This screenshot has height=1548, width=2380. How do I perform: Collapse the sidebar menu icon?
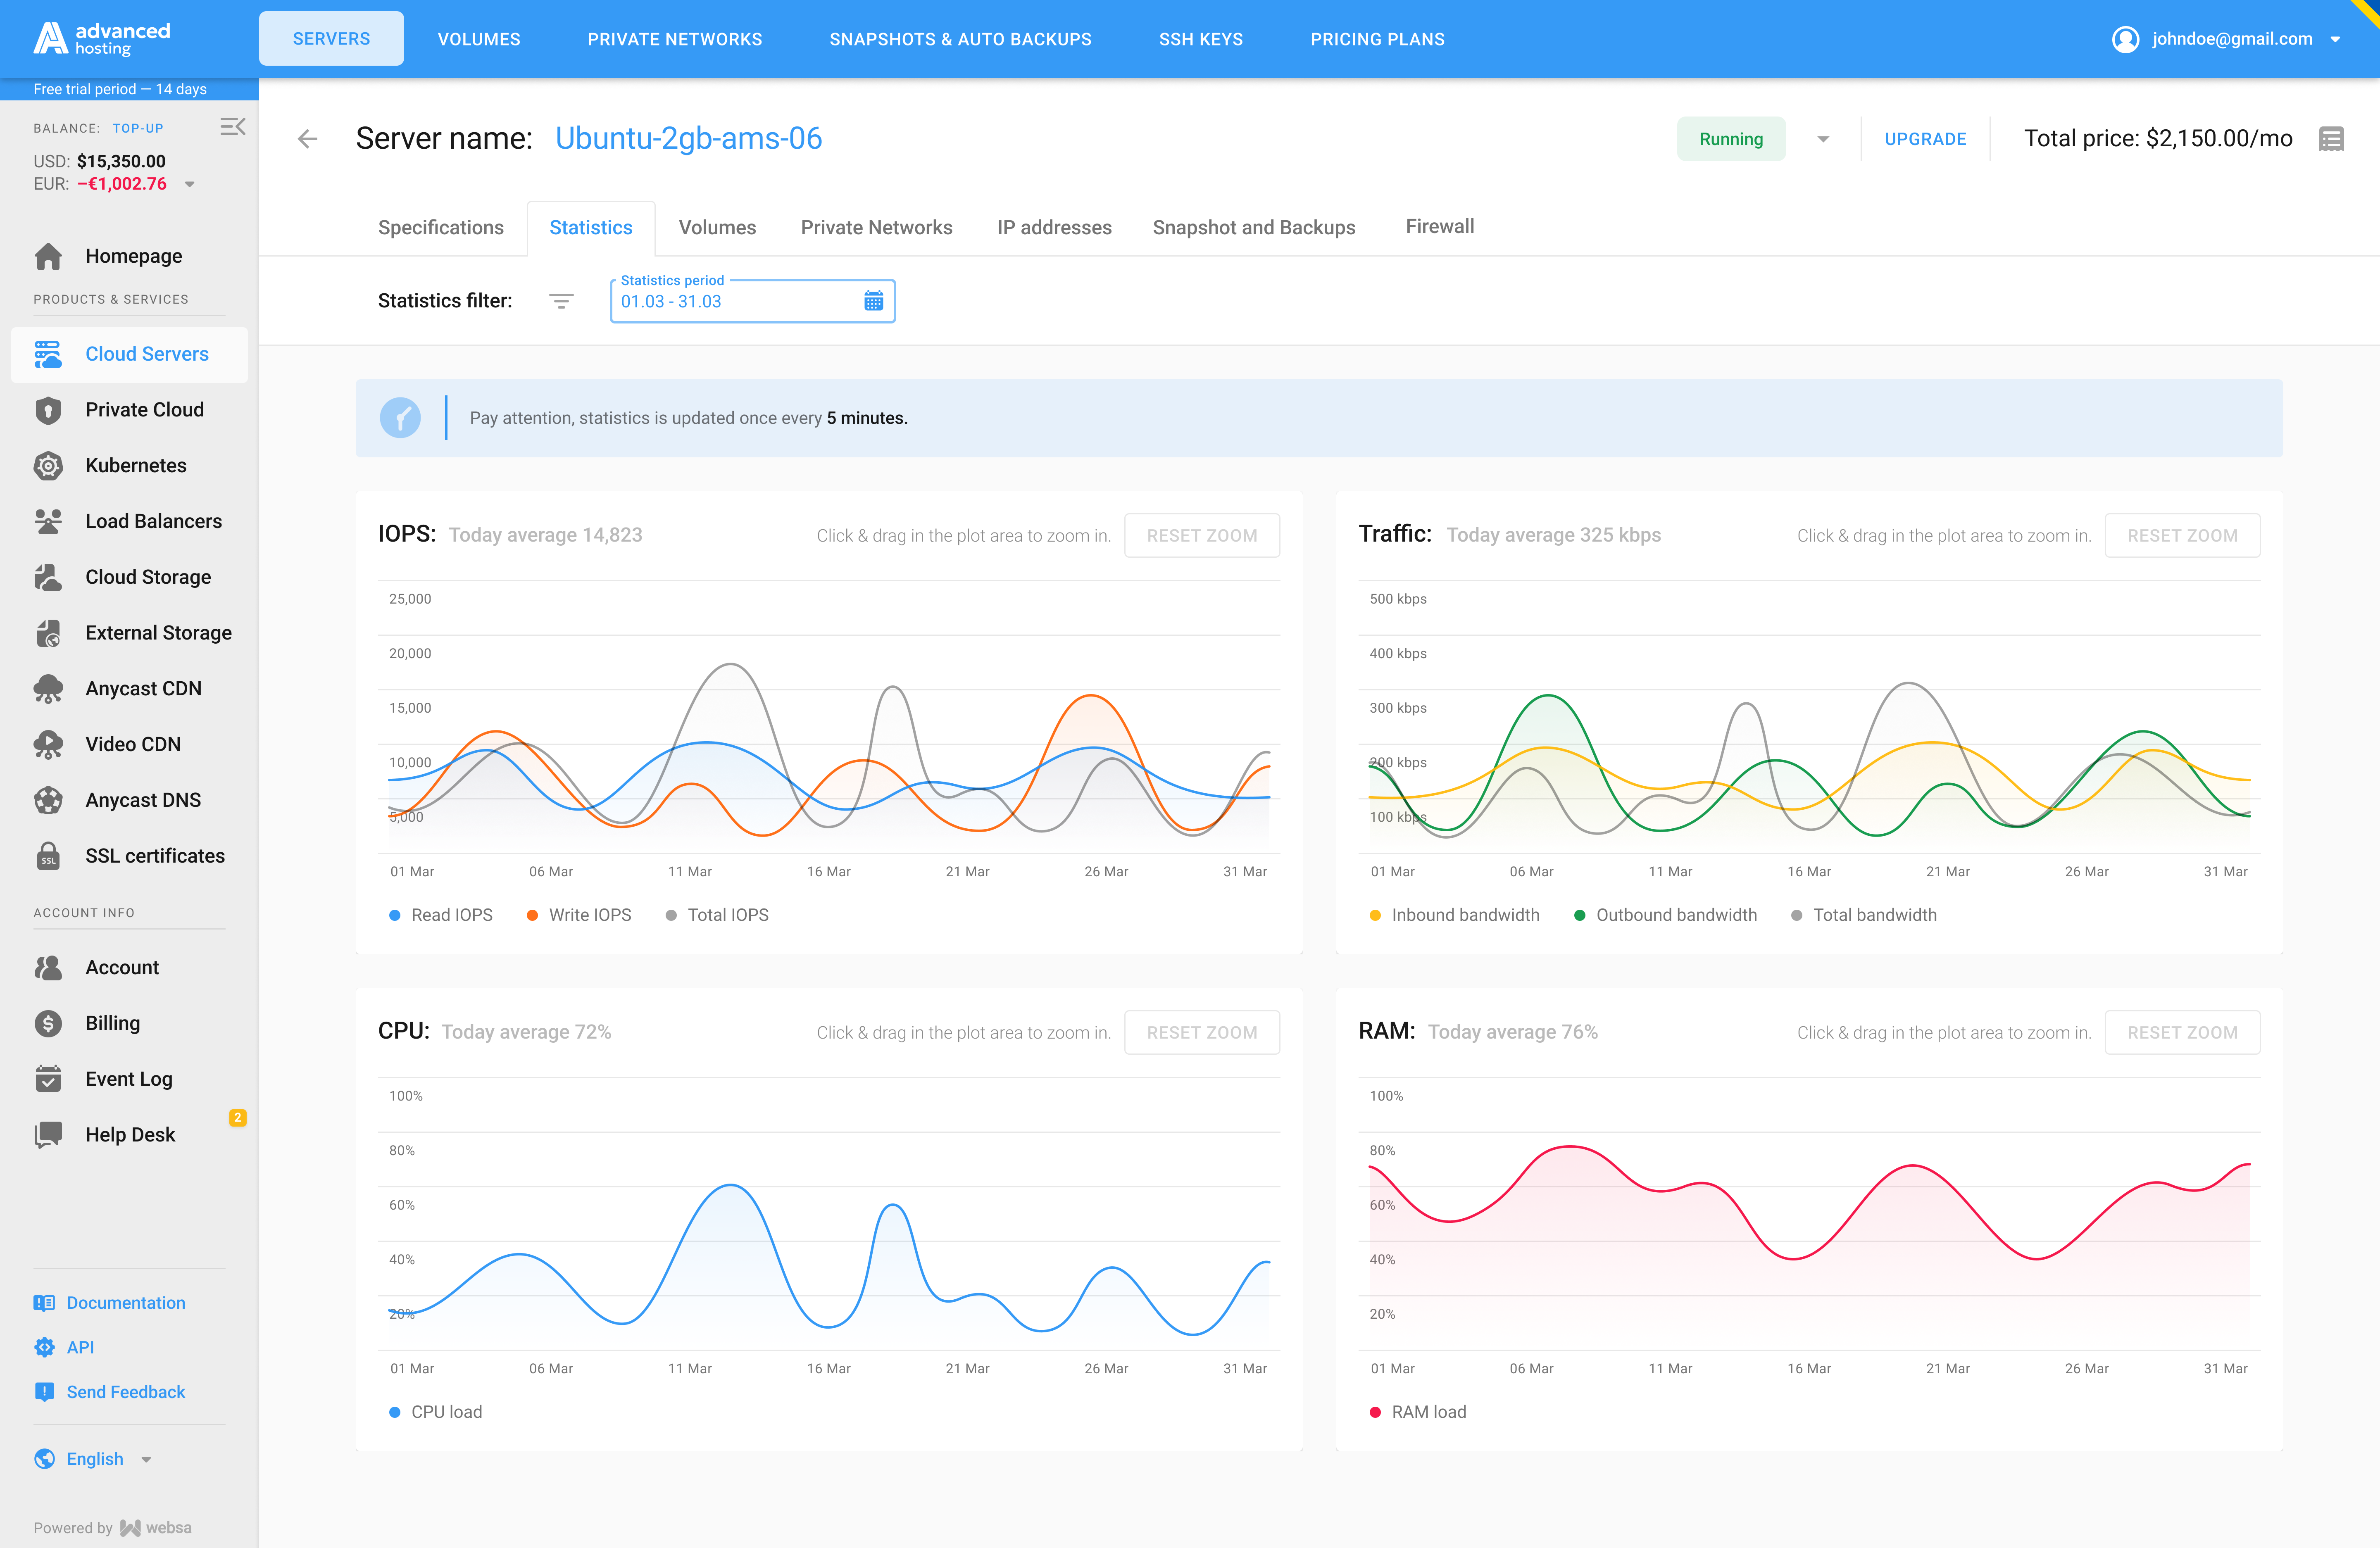[x=232, y=127]
